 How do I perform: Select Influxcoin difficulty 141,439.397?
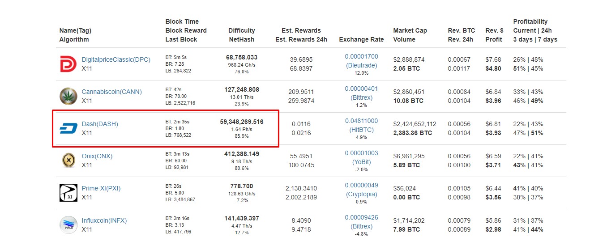(x=242, y=218)
